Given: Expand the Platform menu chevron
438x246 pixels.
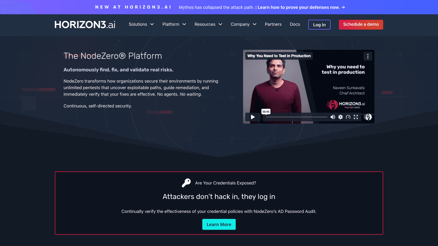Looking at the screenshot, I should point(184,24).
